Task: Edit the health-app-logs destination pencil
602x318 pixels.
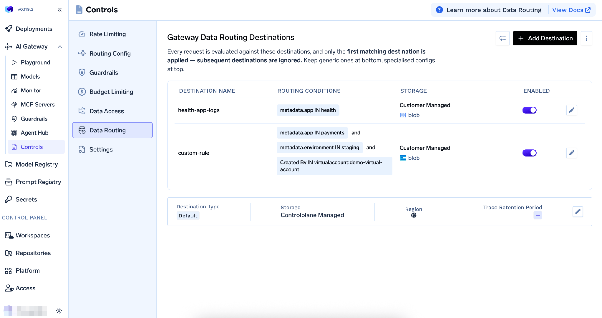Action: pos(571,110)
